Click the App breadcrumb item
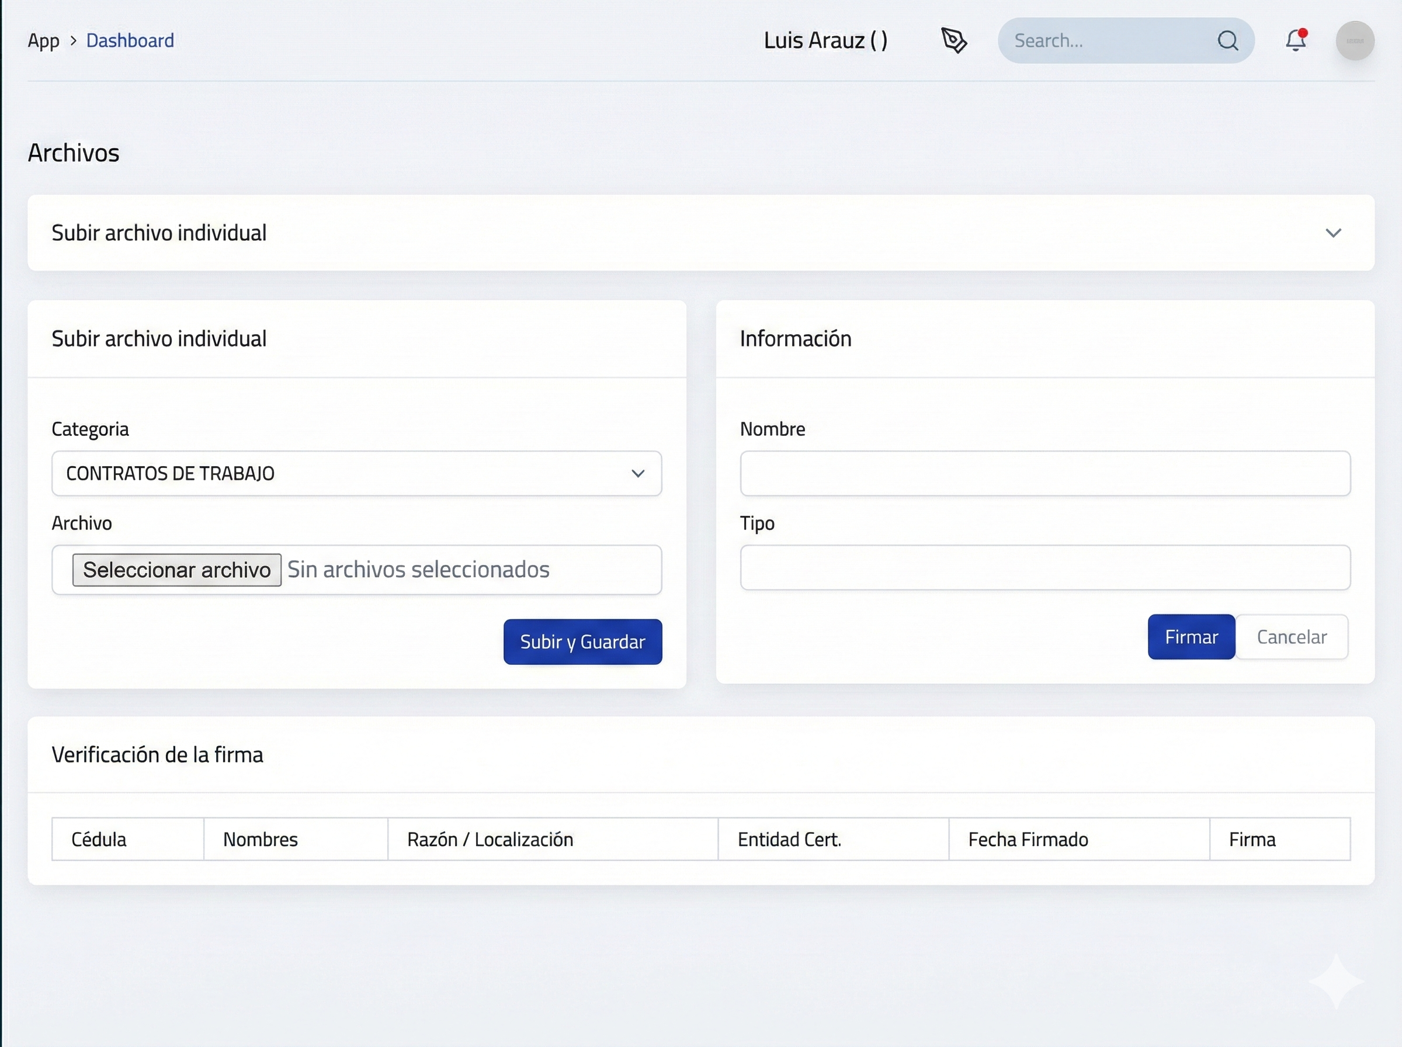1402x1047 pixels. click(x=43, y=40)
